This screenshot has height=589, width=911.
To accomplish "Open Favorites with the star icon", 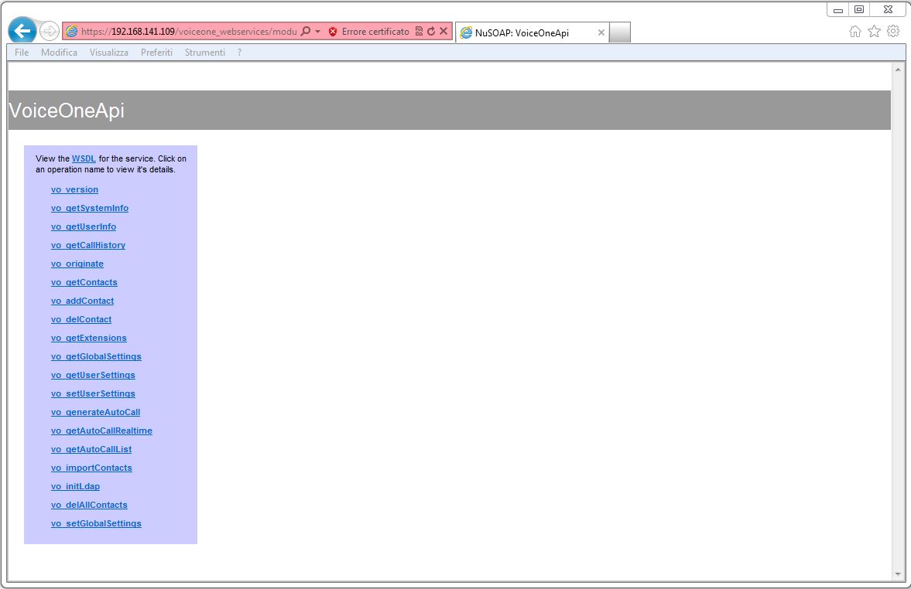I will coord(874,31).
